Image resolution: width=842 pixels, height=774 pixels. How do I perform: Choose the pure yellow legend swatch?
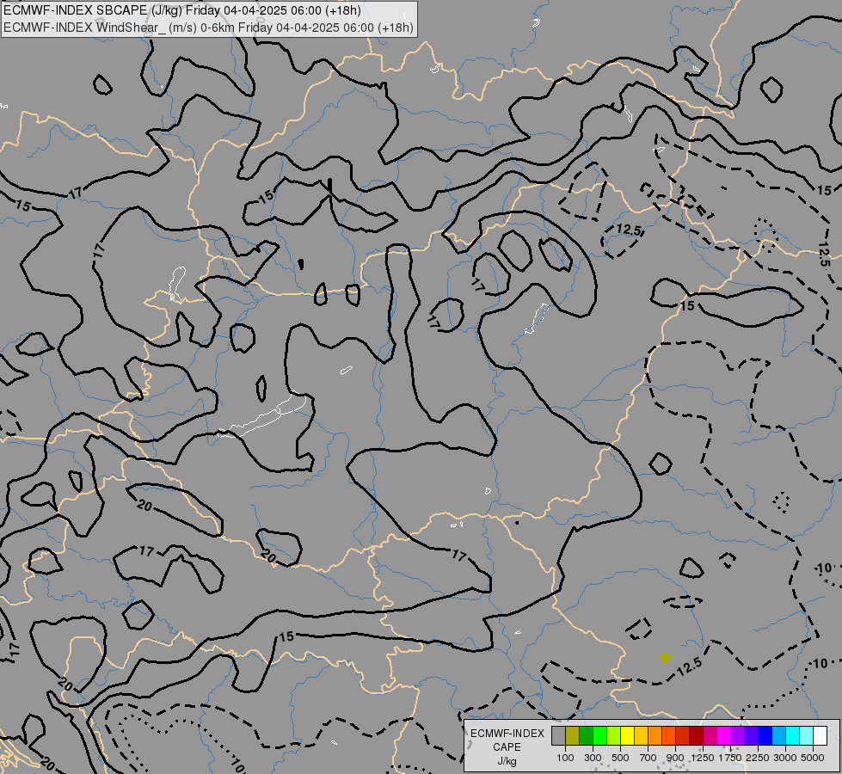(x=627, y=735)
